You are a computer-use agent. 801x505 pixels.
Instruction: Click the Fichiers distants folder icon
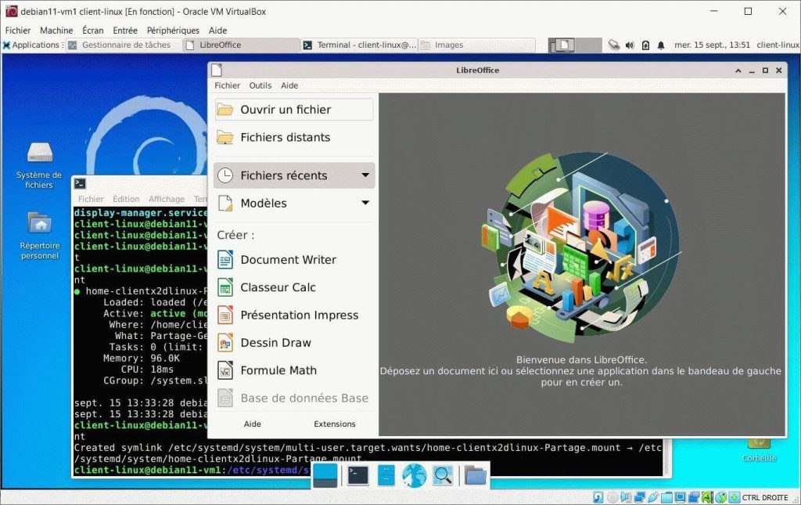(224, 137)
